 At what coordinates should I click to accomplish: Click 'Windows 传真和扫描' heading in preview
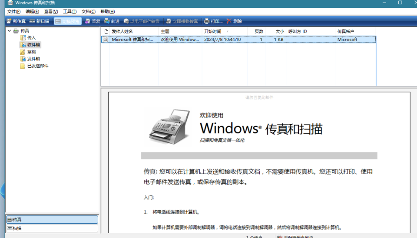(261, 129)
